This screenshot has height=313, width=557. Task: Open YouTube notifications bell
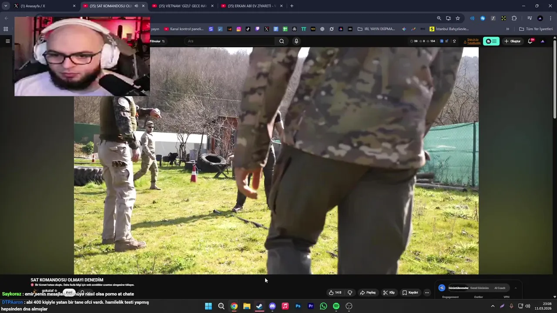point(530,41)
